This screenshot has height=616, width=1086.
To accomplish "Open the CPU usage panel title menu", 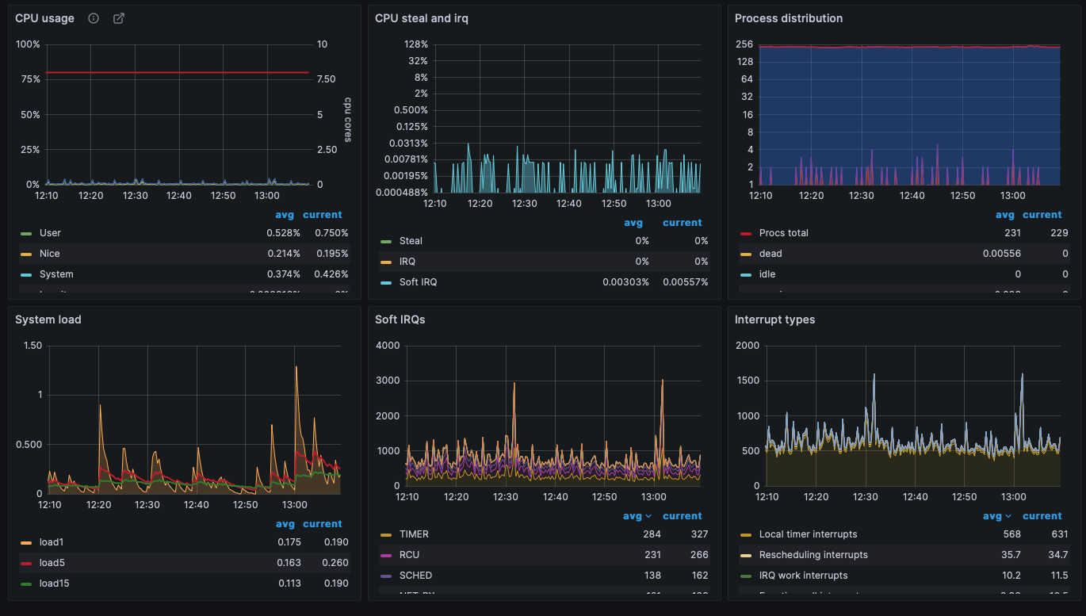I will click(44, 18).
